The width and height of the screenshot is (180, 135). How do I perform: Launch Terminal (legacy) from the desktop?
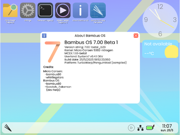(x=45, y=10)
